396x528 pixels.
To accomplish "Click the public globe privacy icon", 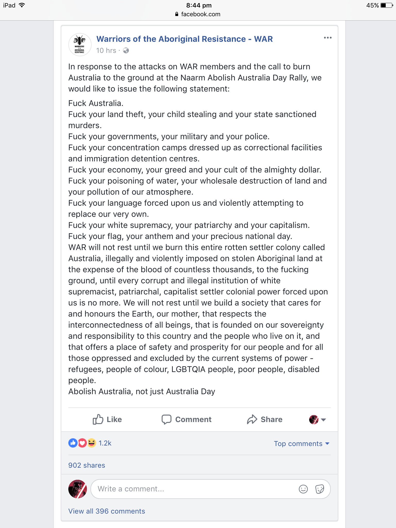I will point(126,51).
